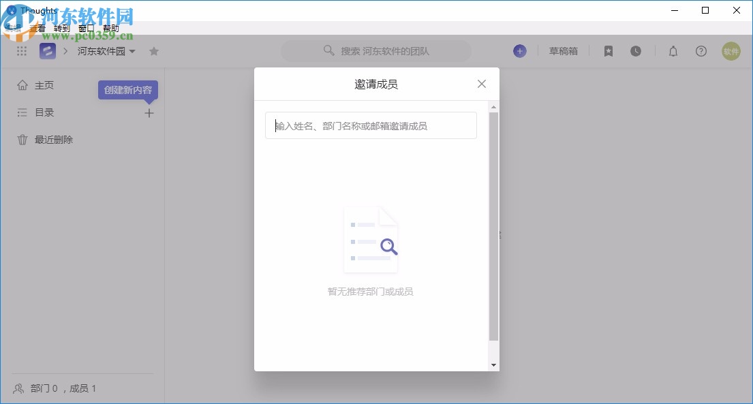Open the 河东软件园 dropdown arrow
Viewport: 753px width, 404px height.
[x=134, y=50]
